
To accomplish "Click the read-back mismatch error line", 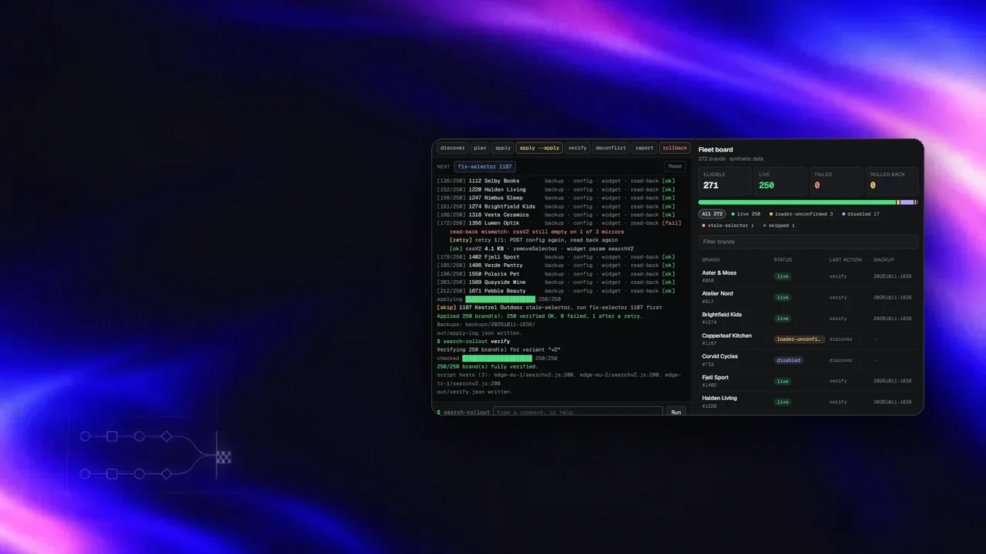I will point(537,232).
